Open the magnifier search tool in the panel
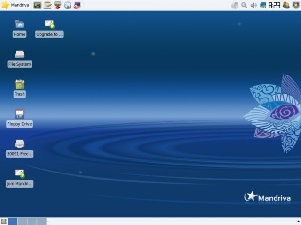Screen dimensions: 301x225 [x=244, y=5]
